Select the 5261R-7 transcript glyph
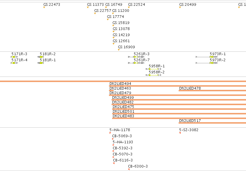 tap(136, 63)
